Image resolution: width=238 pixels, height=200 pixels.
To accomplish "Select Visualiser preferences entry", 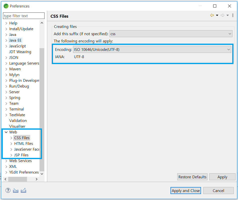I will pyautogui.click(x=17, y=126).
